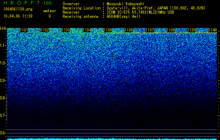Click the 1133 time marker
Image resolution: width=220 pixels, height=140 pixels.
[x=66, y=30]
